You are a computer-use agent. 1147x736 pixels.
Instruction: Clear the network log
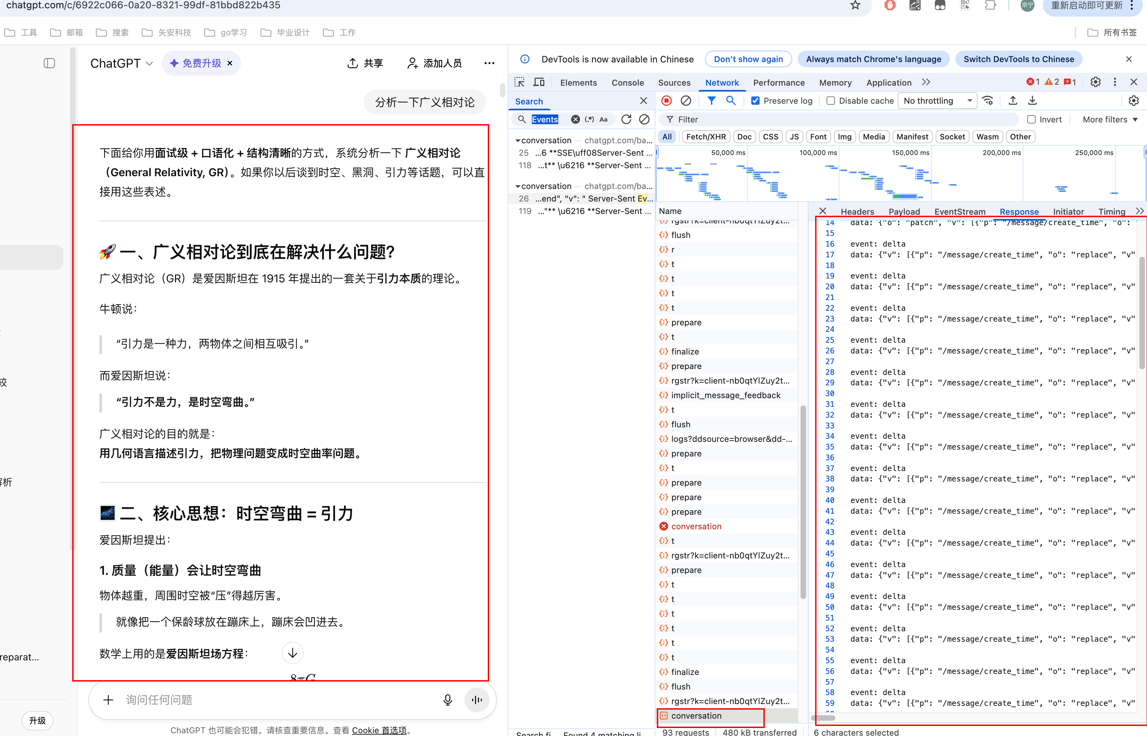(685, 101)
